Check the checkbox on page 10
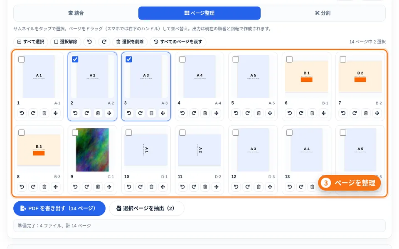Viewport: 399px width, 249px height. [x=129, y=133]
